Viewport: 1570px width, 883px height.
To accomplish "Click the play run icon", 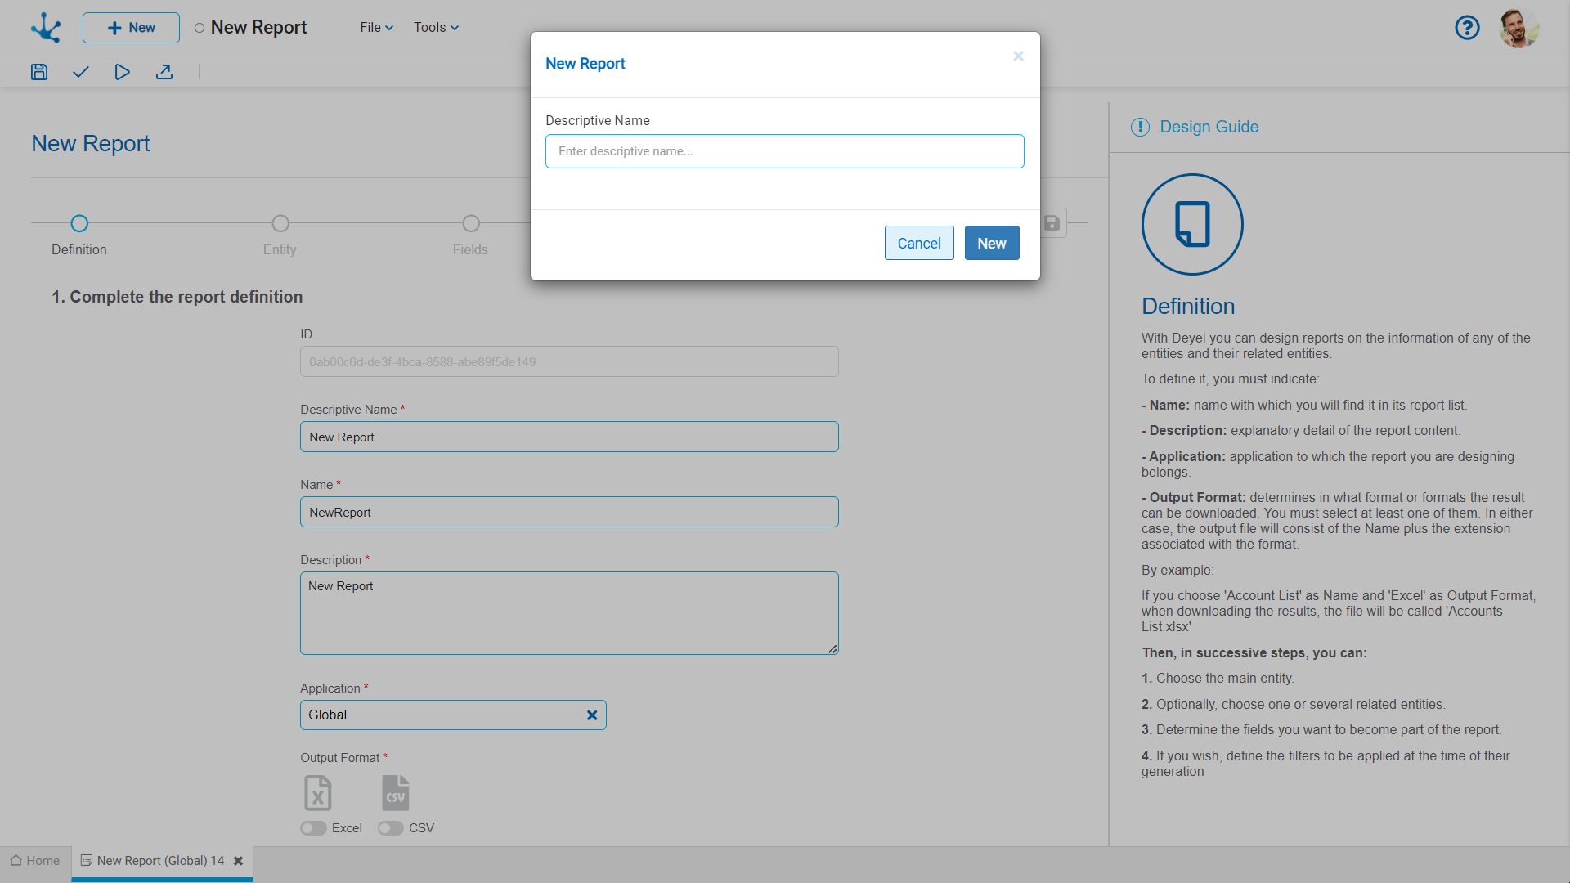I will (x=122, y=72).
